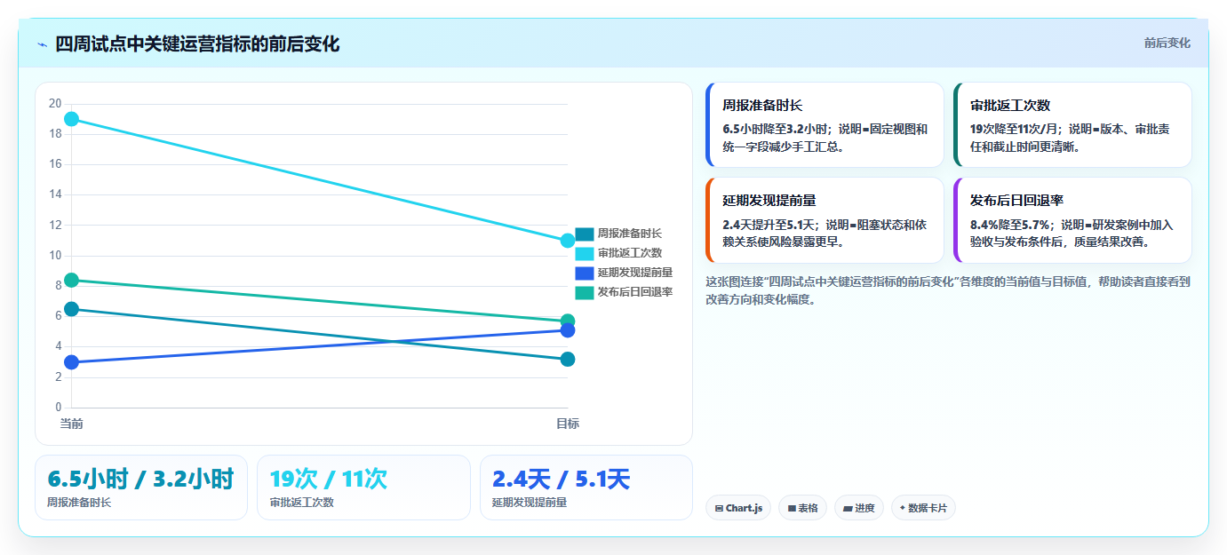The height and width of the screenshot is (555, 1227).
Task: Open the 周报准备时长 insight card title
Action: coord(762,105)
